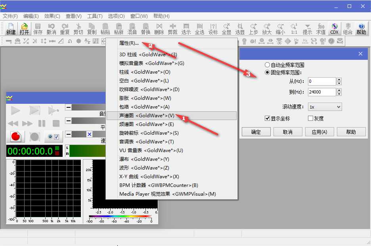The image size is (371, 246).
Task: Click the 缩小 (Zoom Out) icon
Action: coord(281,29)
